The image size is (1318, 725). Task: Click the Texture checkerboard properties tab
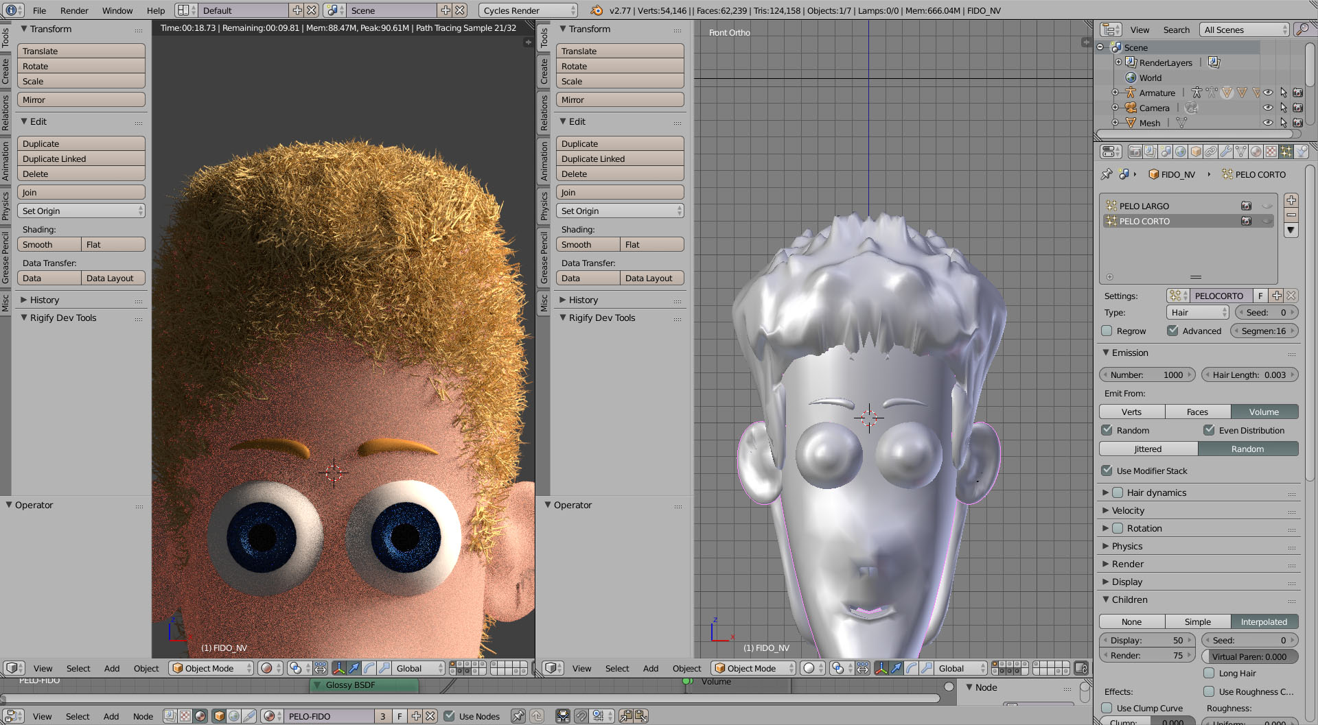[1271, 152]
